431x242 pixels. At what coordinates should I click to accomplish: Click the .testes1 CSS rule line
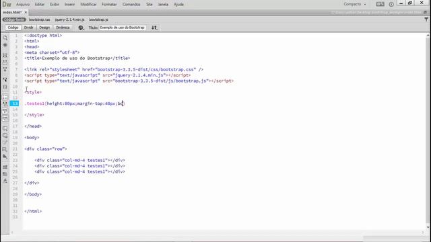[x=75, y=104]
